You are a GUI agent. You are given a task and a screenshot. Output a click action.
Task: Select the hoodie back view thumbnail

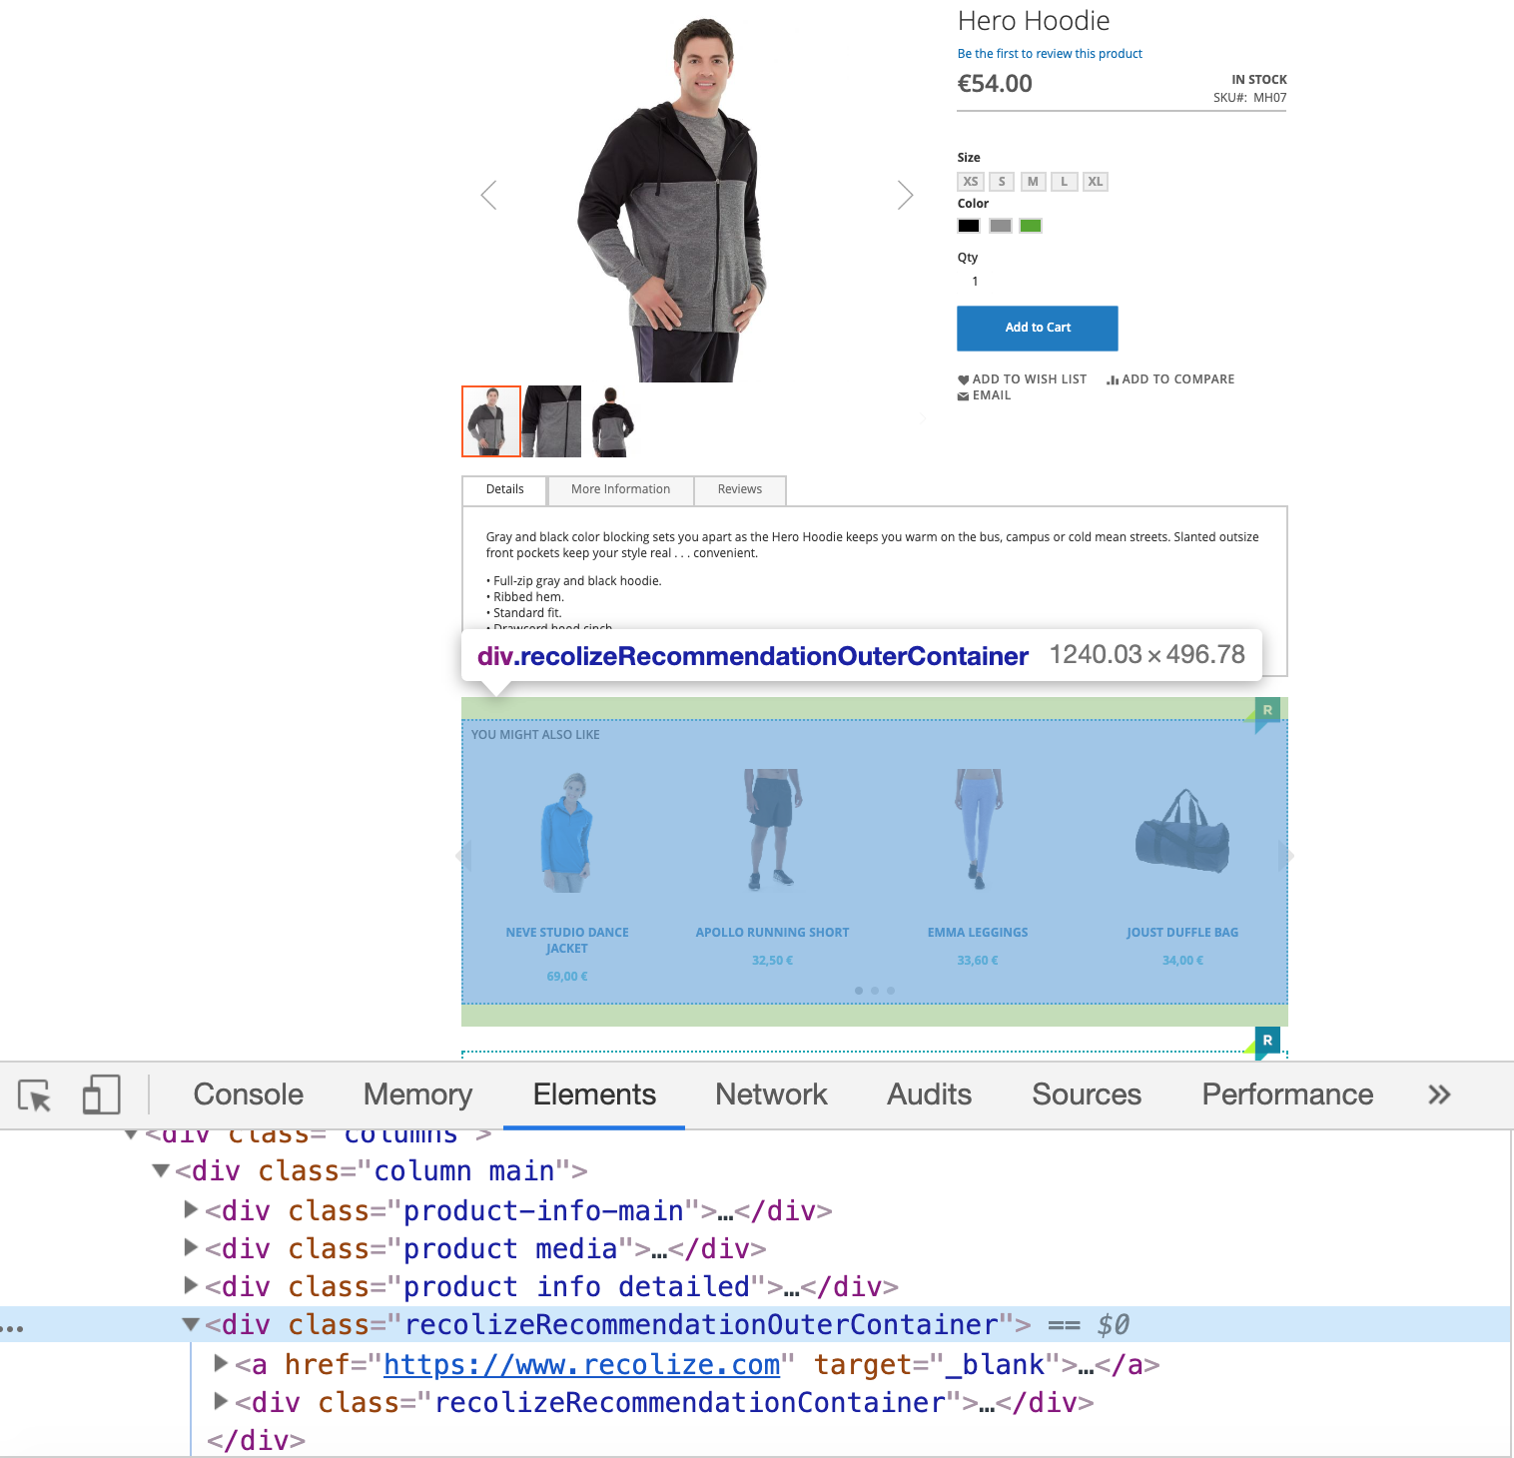click(x=612, y=421)
